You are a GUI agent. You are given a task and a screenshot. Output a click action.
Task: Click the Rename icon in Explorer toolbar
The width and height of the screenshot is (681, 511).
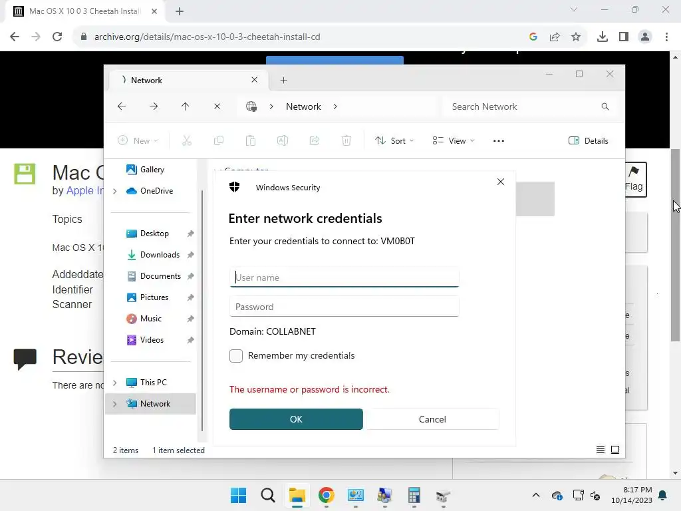point(282,140)
